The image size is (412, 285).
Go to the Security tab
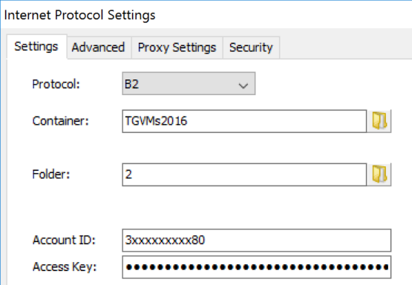251,47
